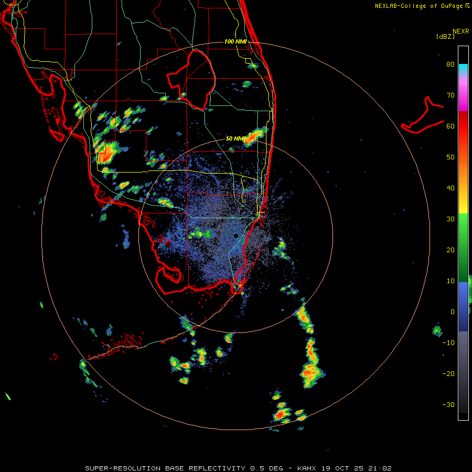Select the 40 value on the dBZ scale
The image size is (472, 472).
tap(450, 188)
